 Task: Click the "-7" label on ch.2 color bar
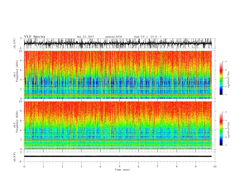point(226,145)
